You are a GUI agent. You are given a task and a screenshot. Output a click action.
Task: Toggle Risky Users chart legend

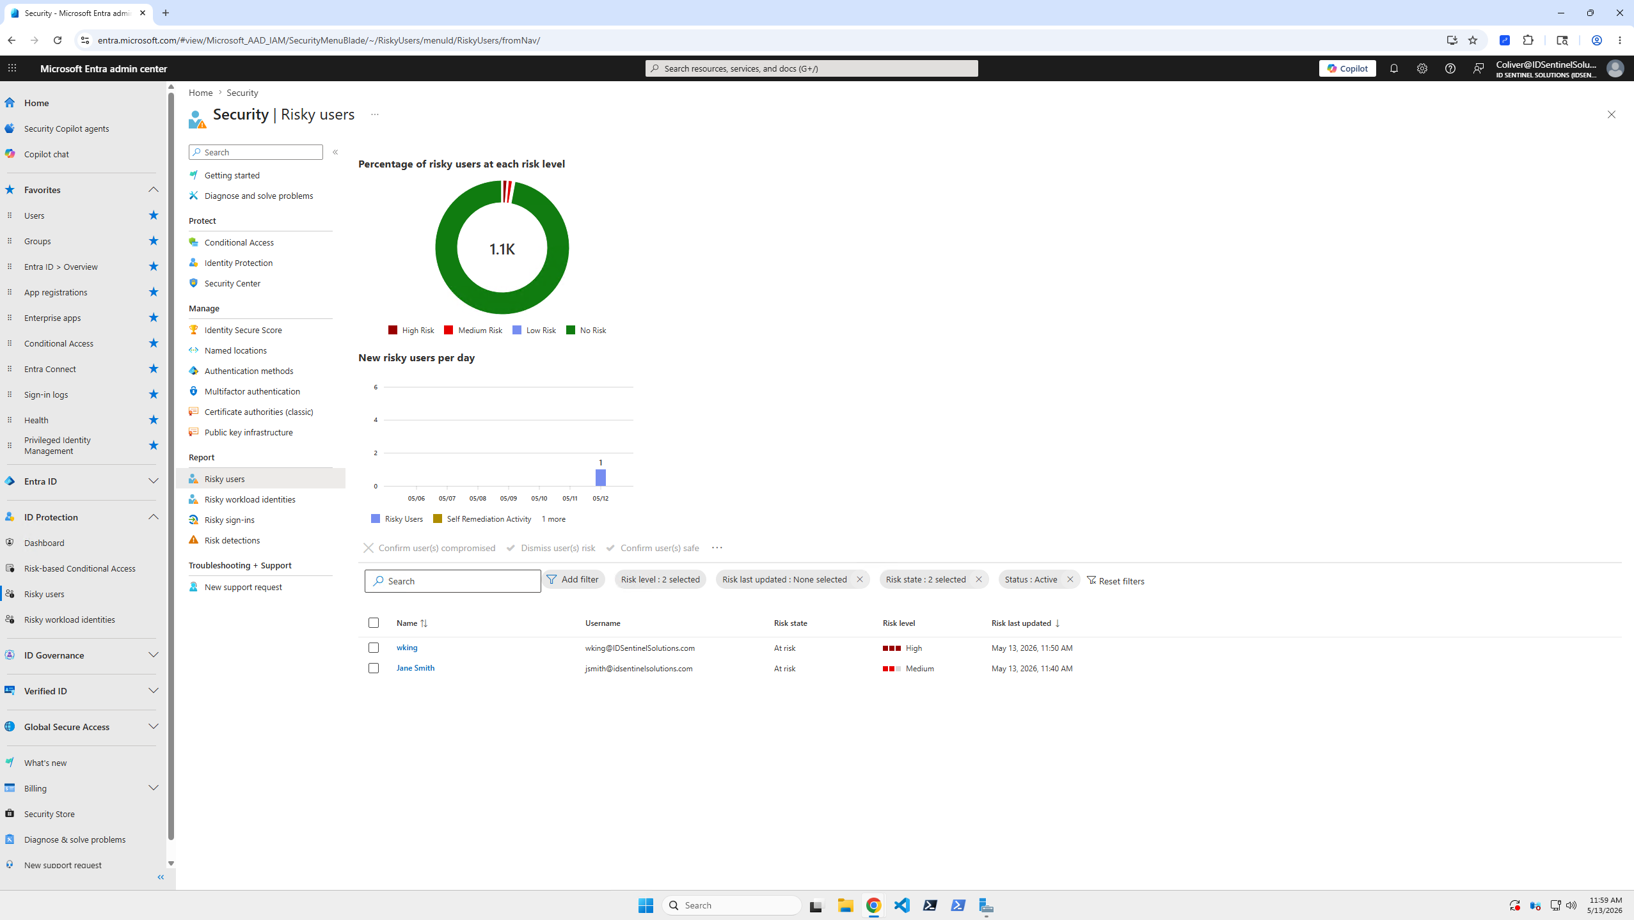pos(397,519)
